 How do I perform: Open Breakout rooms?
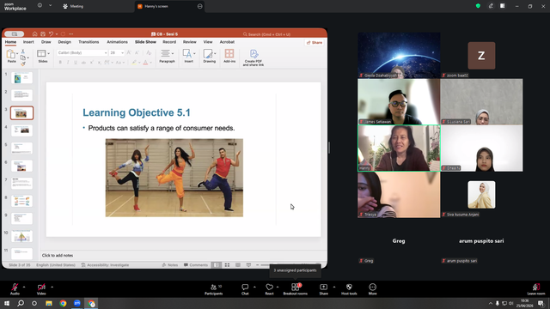click(x=296, y=289)
